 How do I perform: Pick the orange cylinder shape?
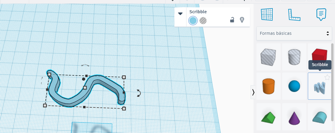coord(268,86)
